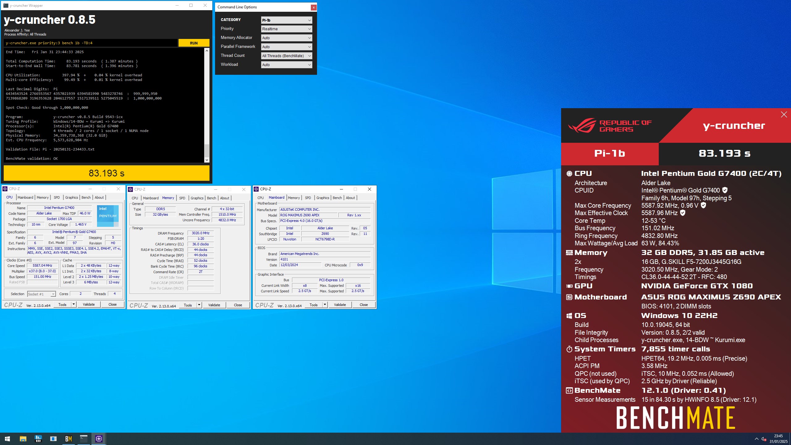Click the muted volume tray icon
Screen dimensions: 791x445
click(x=764, y=439)
